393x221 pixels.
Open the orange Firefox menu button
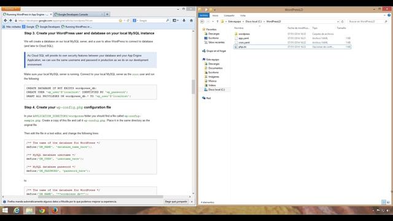[11, 9]
